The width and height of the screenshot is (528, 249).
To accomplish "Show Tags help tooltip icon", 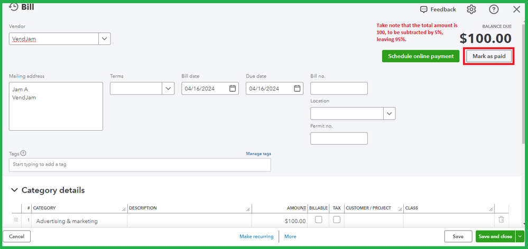I will tap(23, 153).
